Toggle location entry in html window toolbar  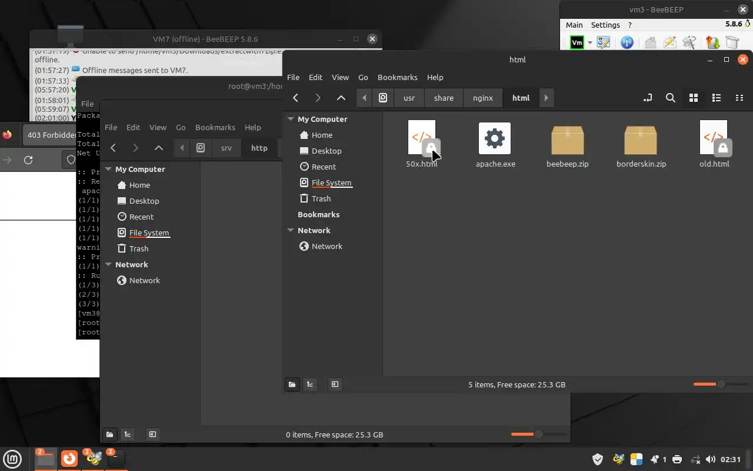tap(648, 98)
